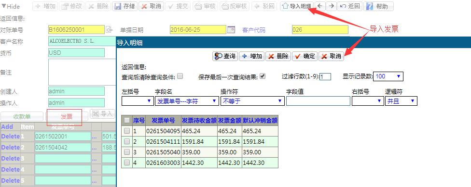Screen dimensions: 471x187
Task: Toggle 保存最后一次查询结果 checkbox
Action: pyautogui.click(x=263, y=76)
